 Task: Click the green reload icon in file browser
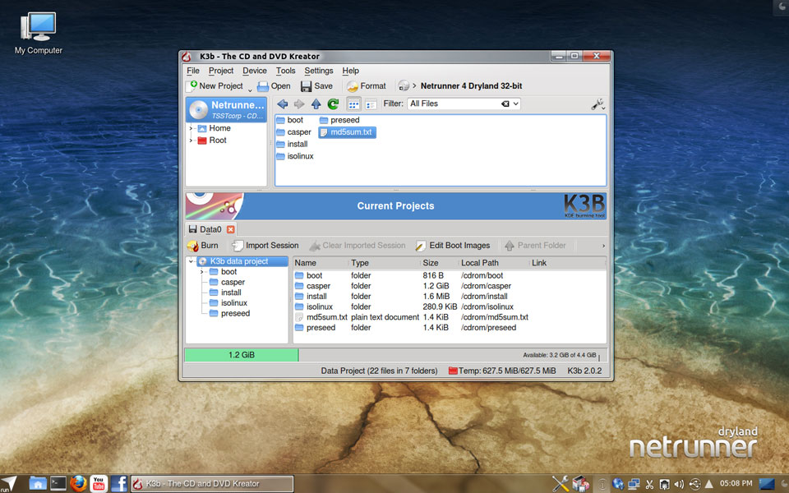[x=333, y=104]
